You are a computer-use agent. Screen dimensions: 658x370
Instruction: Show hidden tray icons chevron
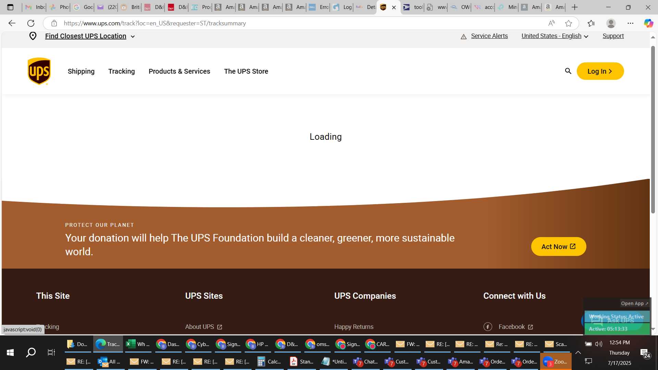coord(578,353)
